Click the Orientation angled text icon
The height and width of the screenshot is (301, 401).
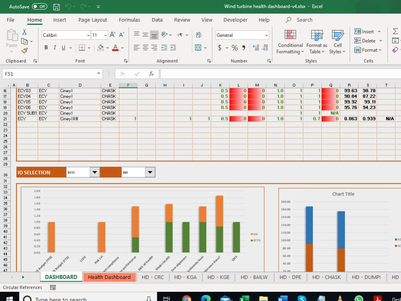coord(164,35)
